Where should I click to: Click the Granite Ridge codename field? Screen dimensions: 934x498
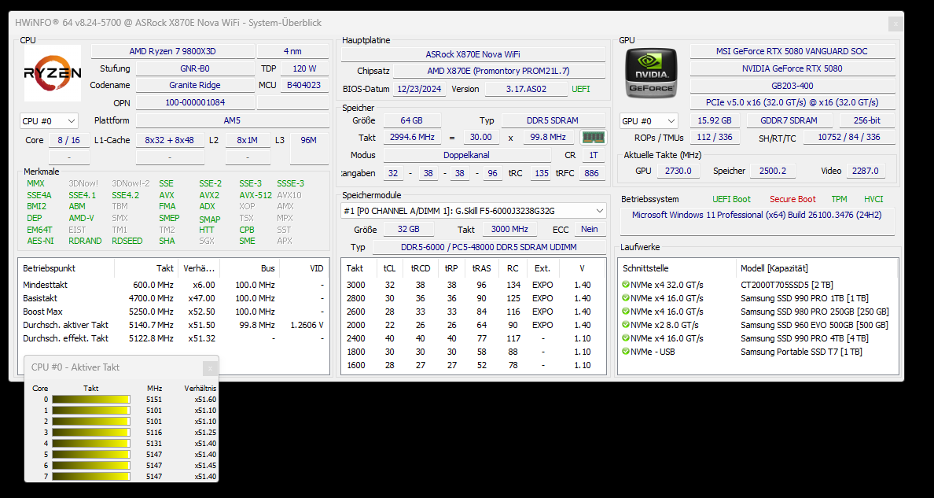point(195,85)
